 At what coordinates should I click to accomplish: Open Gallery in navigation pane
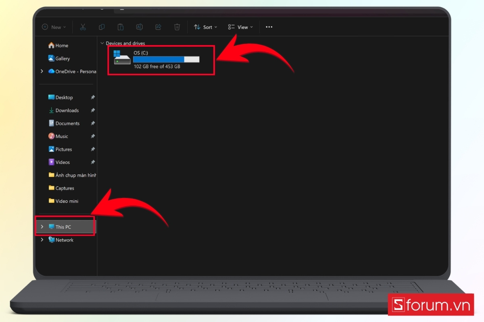[59, 58]
